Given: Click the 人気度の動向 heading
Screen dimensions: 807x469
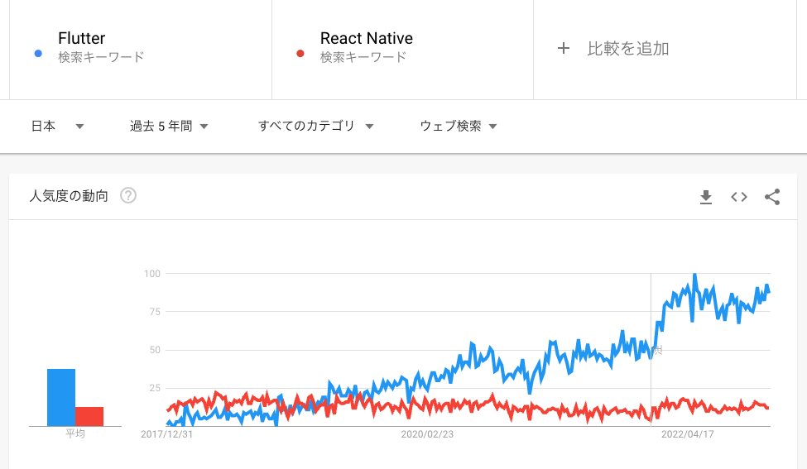Looking at the screenshot, I should [x=69, y=196].
